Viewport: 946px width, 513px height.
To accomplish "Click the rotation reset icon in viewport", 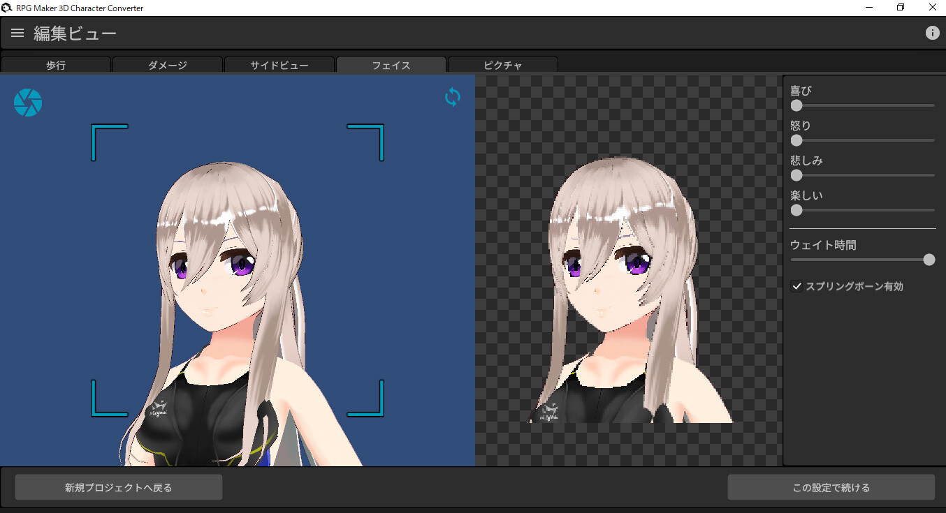I will pyautogui.click(x=452, y=98).
